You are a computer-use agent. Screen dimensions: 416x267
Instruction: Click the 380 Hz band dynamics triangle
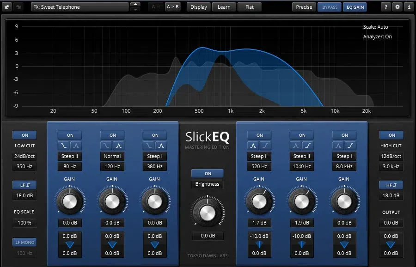[155, 245]
